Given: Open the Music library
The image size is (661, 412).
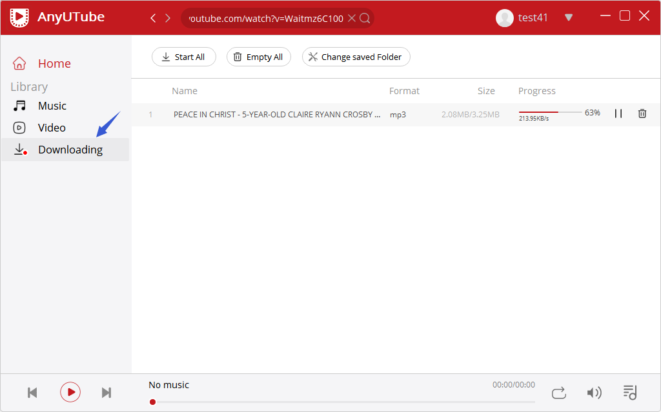Looking at the screenshot, I should pos(52,106).
